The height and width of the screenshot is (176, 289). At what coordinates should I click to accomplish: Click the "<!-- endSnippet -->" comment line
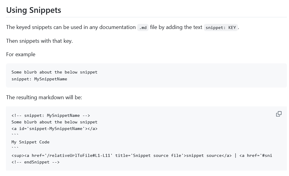click(35, 162)
